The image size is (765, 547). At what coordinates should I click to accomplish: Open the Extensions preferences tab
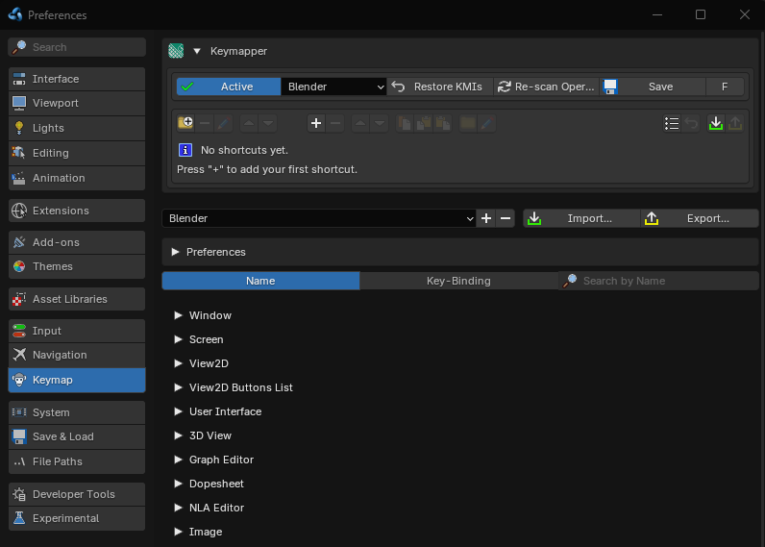tap(77, 211)
